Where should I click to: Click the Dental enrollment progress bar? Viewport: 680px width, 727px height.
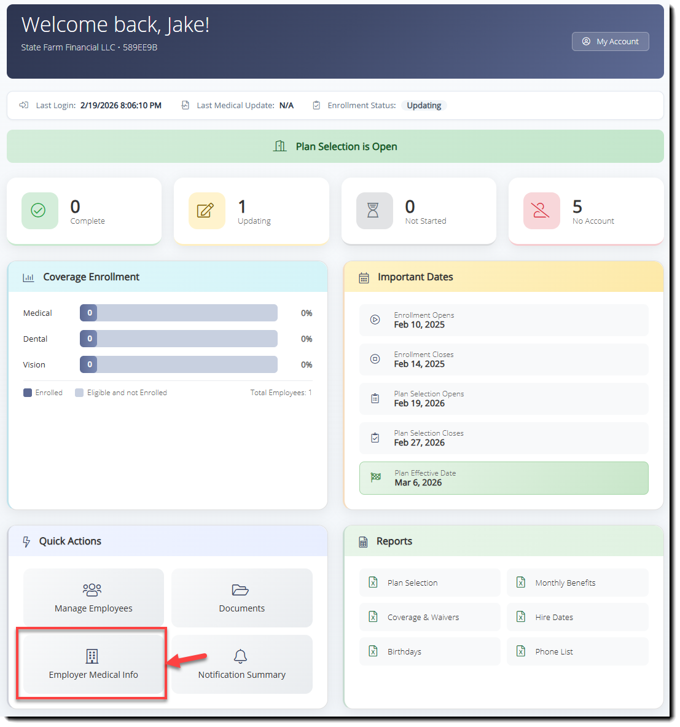[179, 339]
